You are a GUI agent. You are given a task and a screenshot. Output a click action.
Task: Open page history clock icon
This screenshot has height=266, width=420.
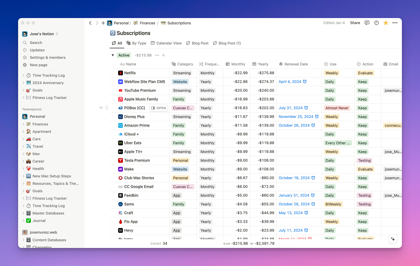click(376, 23)
